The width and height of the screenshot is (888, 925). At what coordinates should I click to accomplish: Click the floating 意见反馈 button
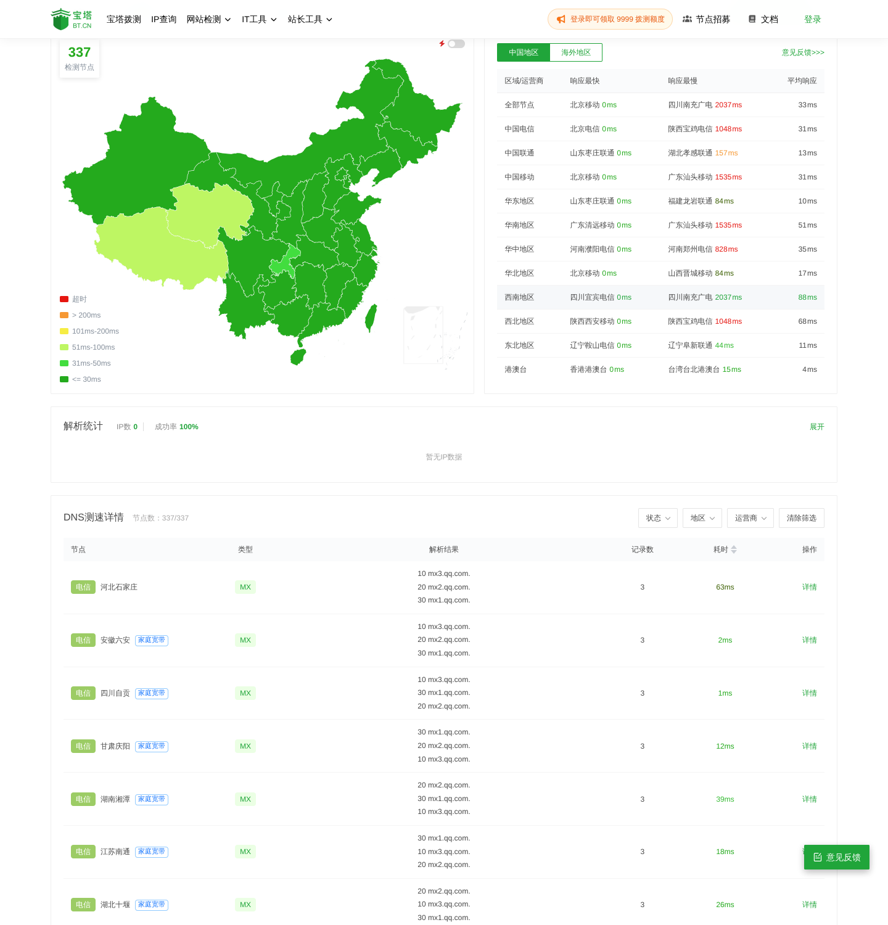(x=837, y=857)
